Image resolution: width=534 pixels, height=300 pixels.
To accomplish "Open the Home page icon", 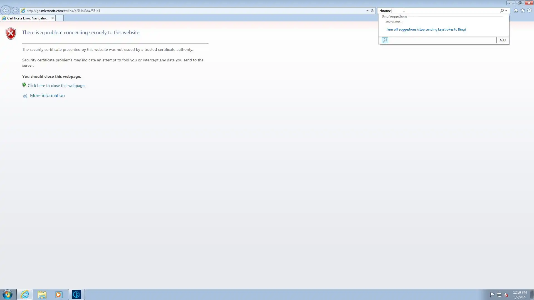I will point(516,11).
